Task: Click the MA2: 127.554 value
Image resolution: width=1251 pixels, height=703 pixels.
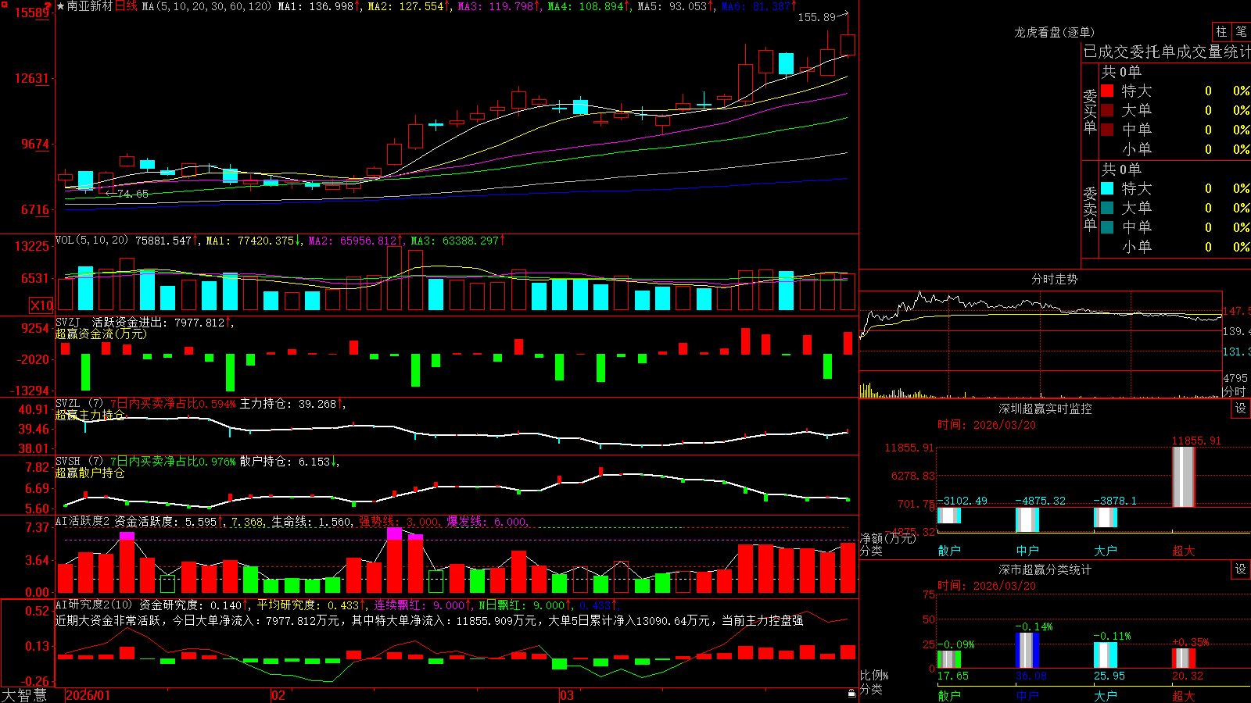Action: tap(408, 6)
